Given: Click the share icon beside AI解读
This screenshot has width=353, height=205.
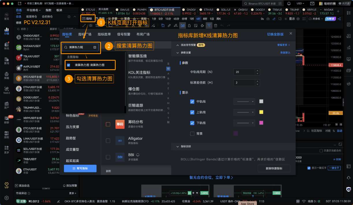Looking at the screenshot, I should point(339,19).
